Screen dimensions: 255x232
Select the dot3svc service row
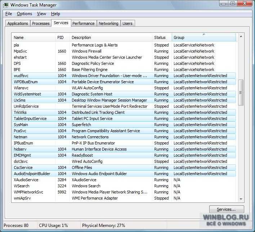point(124,161)
